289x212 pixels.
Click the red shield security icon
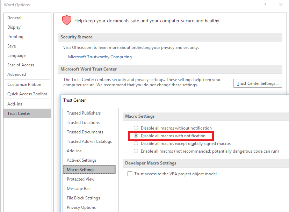[66, 21]
